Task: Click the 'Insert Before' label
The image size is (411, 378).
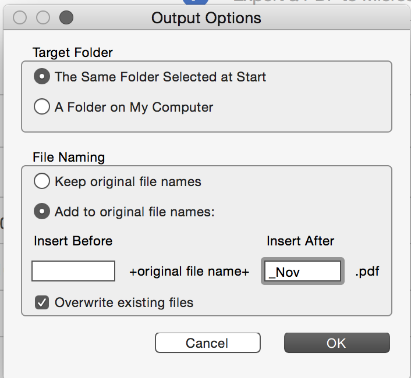Action: pyautogui.click(x=73, y=241)
